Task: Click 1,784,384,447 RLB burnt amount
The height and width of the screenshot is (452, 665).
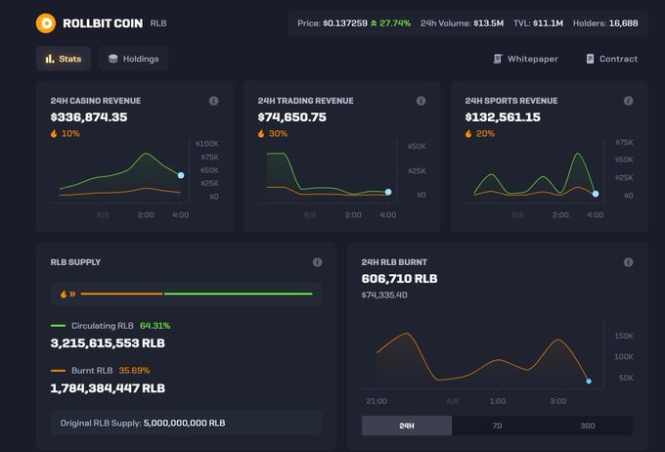Action: coord(108,388)
